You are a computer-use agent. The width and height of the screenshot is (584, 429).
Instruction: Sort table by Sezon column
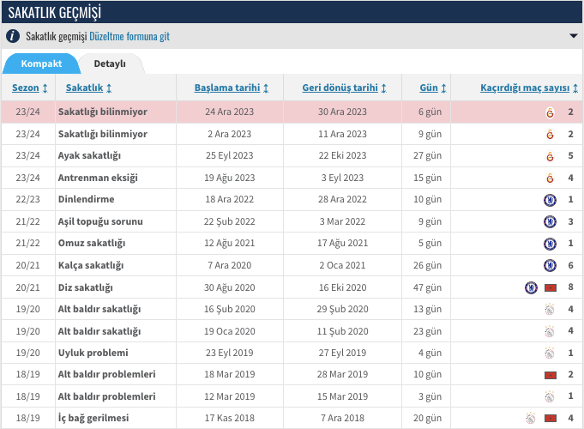click(26, 88)
